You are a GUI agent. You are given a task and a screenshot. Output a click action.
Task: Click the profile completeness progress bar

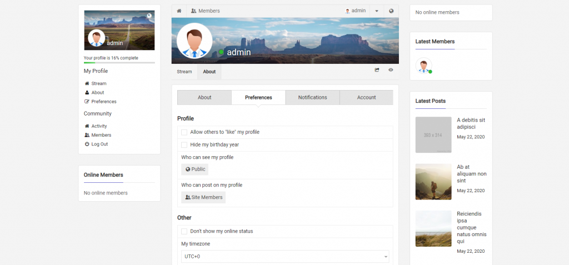[119, 63]
